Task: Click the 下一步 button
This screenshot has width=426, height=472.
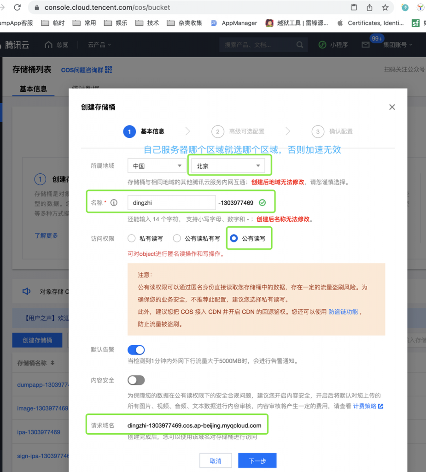Action: point(257,461)
